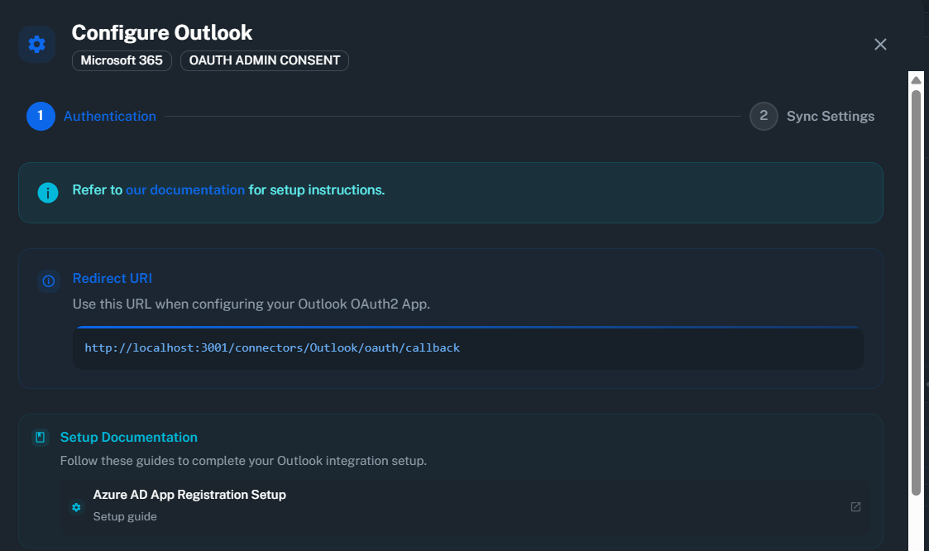Select step 1 Authentication circle
This screenshot has width=929, height=551.
[41, 116]
